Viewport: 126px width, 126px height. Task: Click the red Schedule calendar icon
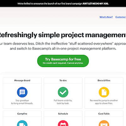[x=63, y=123]
